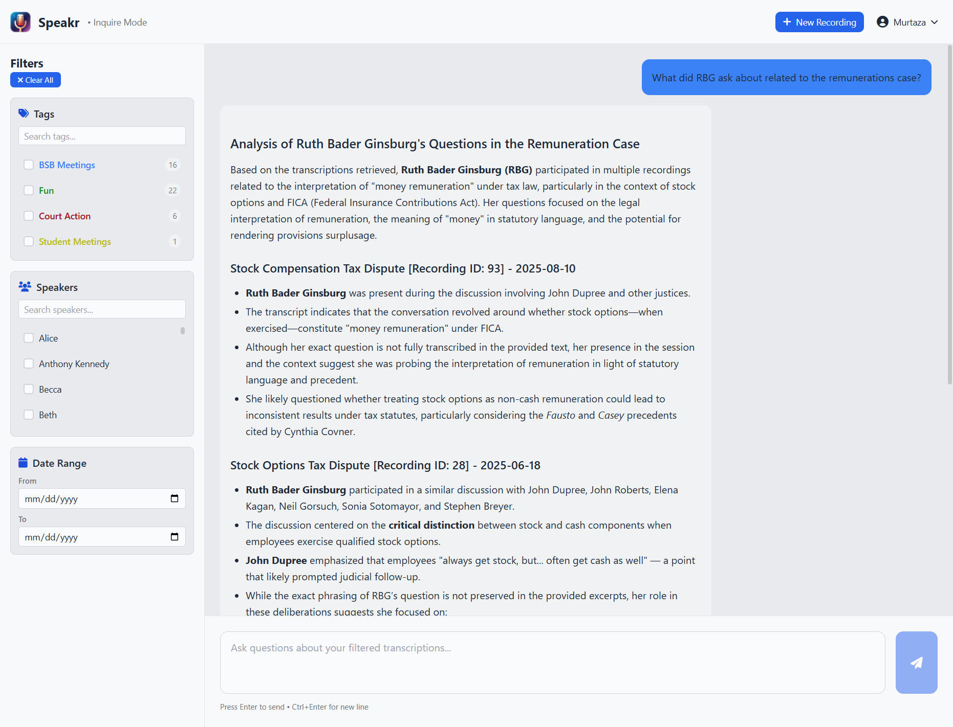Screen dimensions: 953x727
Task: Click the Tags label icon
Action: tap(24, 113)
